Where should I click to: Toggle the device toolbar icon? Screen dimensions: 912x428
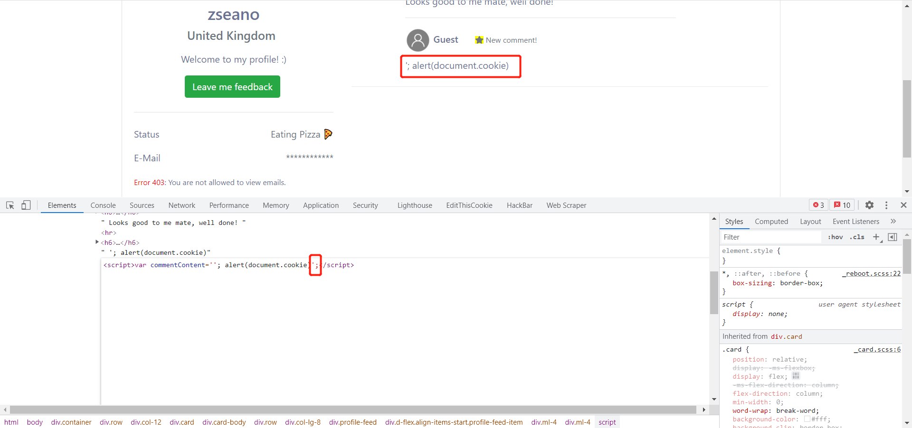(26, 205)
